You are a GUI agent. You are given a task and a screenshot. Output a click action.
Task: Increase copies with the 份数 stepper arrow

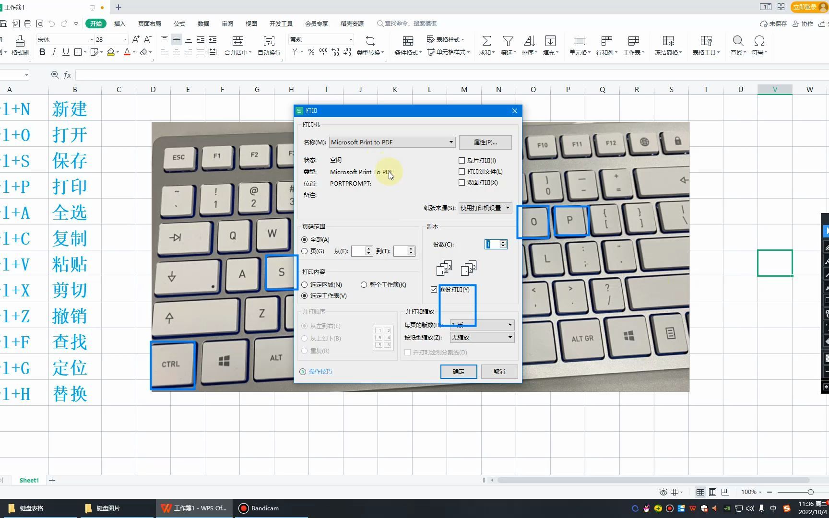(502, 242)
